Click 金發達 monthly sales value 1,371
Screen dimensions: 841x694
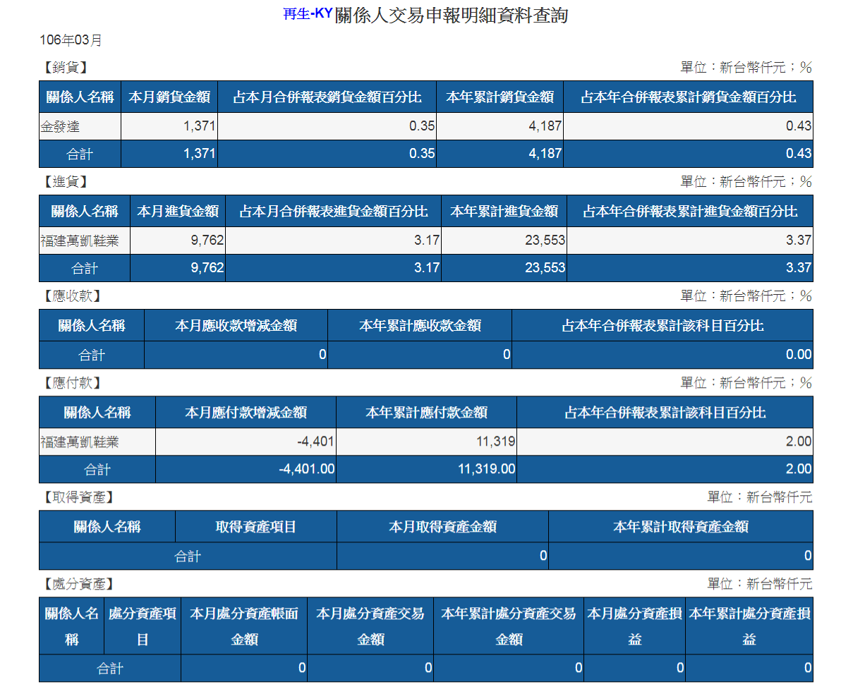[200, 126]
